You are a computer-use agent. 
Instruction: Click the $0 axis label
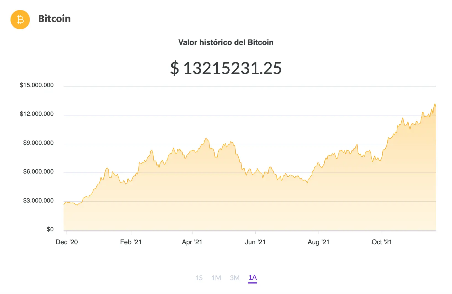pyautogui.click(x=50, y=229)
